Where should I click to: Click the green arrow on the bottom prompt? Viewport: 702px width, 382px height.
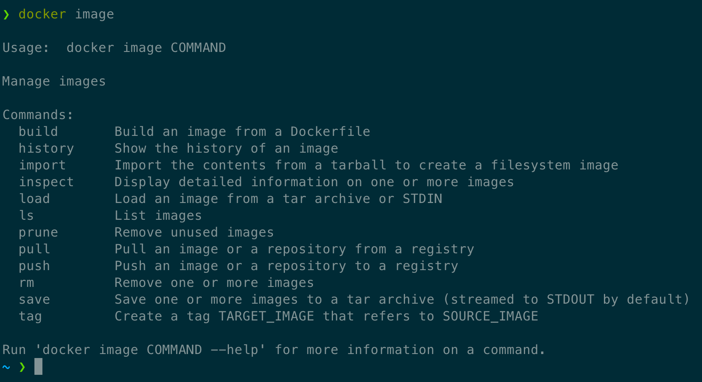[22, 367]
